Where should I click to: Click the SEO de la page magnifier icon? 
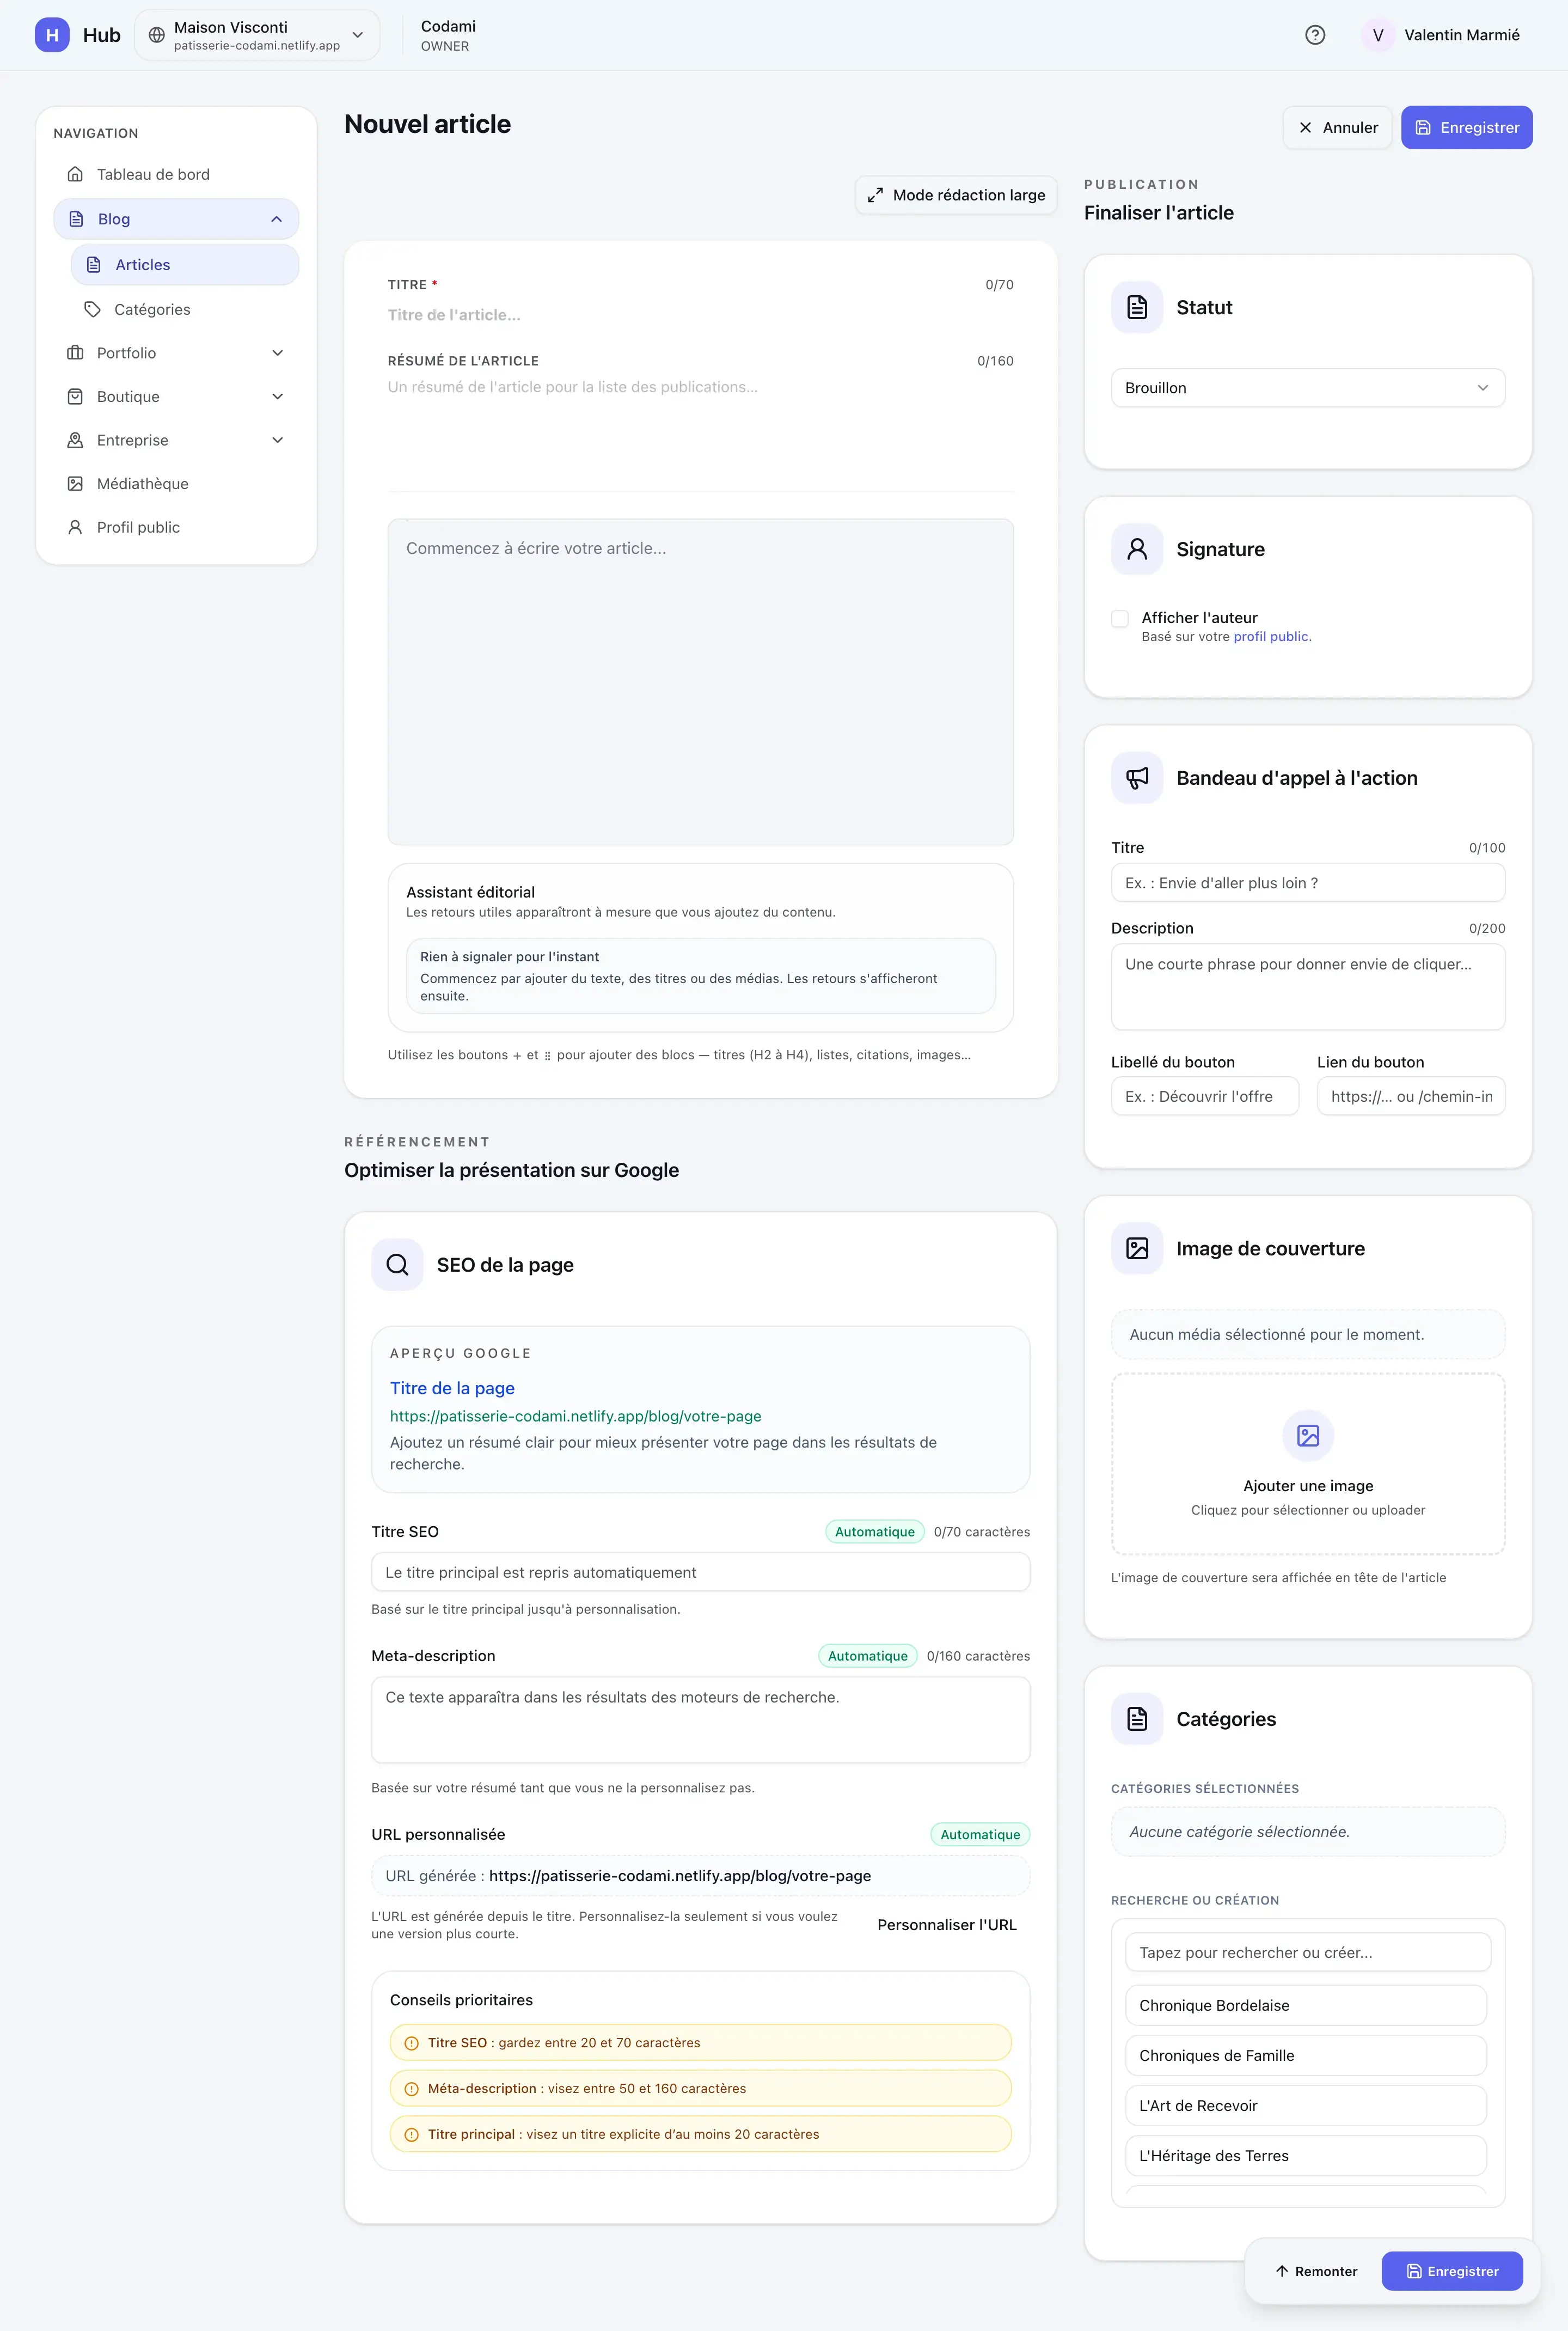397,1265
